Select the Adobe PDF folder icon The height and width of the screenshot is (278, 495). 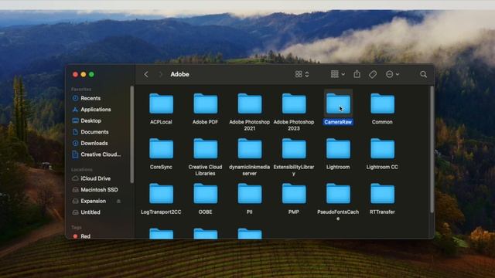[206, 103]
